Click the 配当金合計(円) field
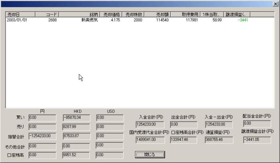 [256, 123]
